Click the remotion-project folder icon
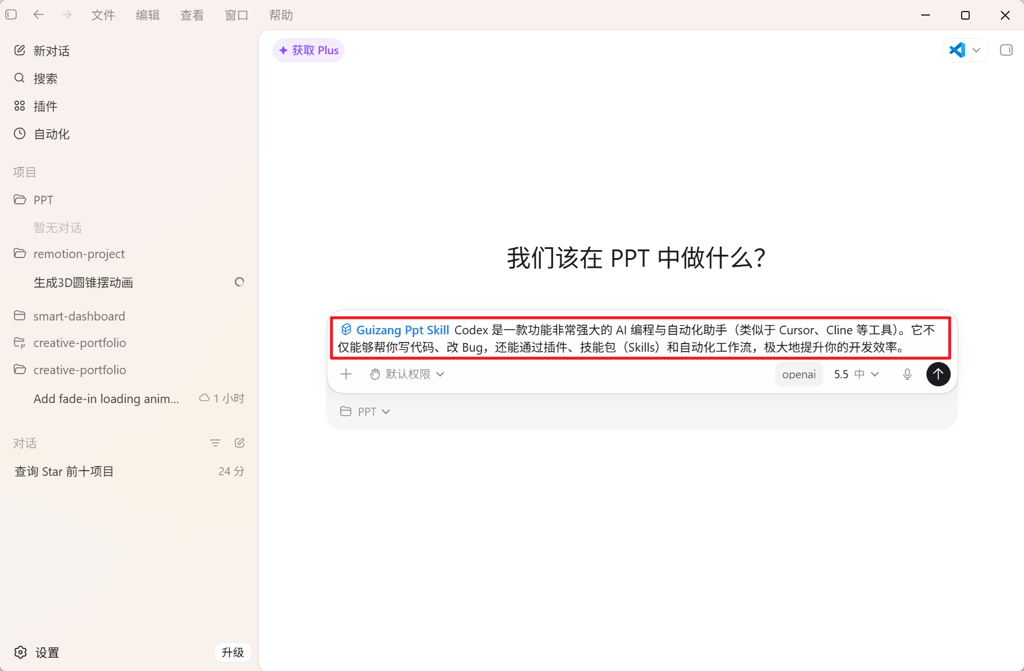The width and height of the screenshot is (1024, 671). (x=20, y=253)
